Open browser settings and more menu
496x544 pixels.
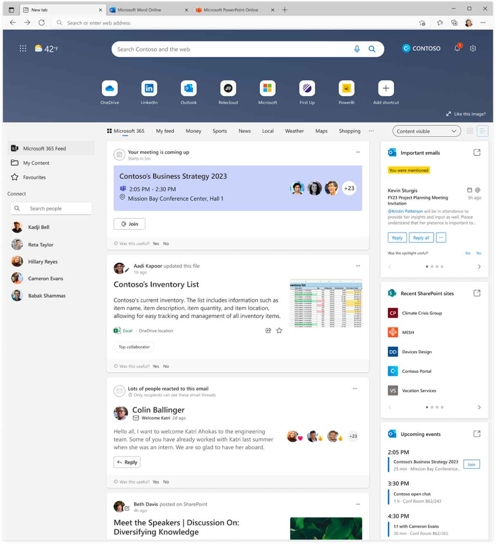coord(483,23)
